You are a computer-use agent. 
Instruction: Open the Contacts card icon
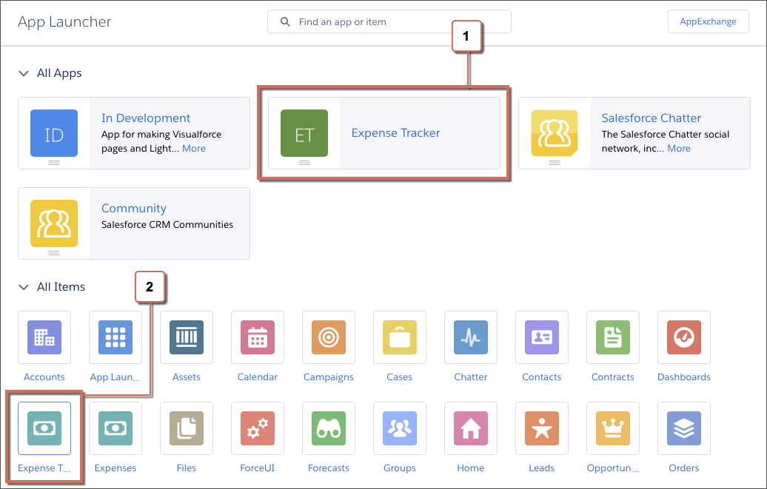542,337
